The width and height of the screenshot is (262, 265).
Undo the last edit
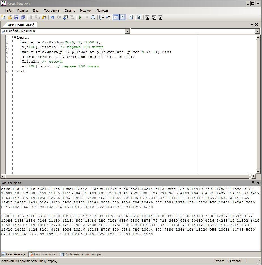click(x=52, y=17)
